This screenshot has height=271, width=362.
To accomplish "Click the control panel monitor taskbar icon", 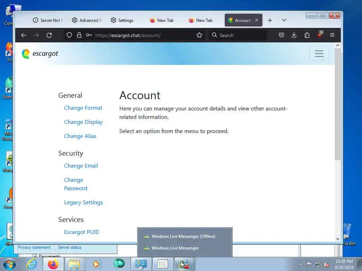I will 141,264.
